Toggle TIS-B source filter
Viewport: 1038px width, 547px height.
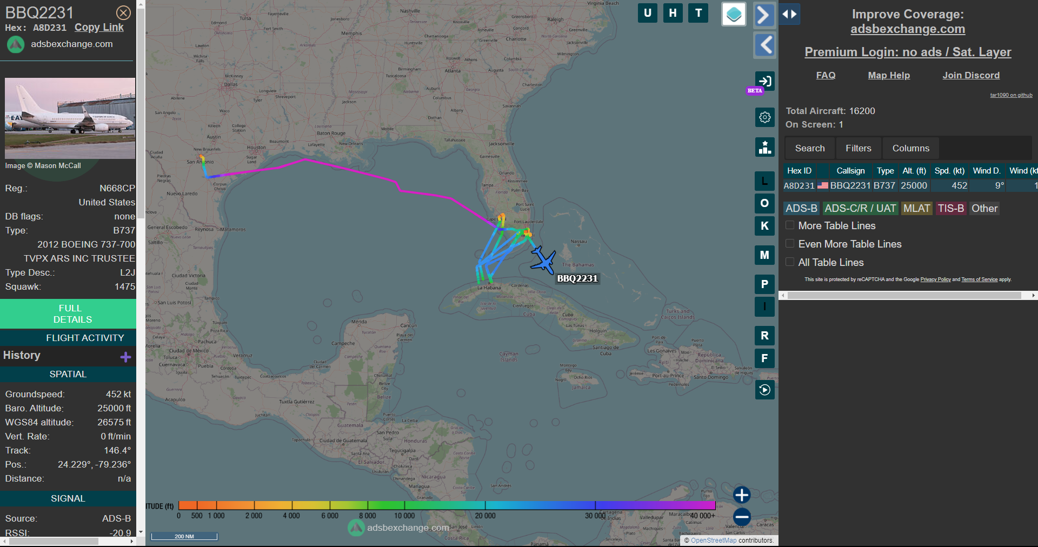pos(951,208)
